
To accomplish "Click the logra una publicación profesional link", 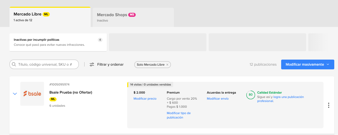I will [280, 99].
